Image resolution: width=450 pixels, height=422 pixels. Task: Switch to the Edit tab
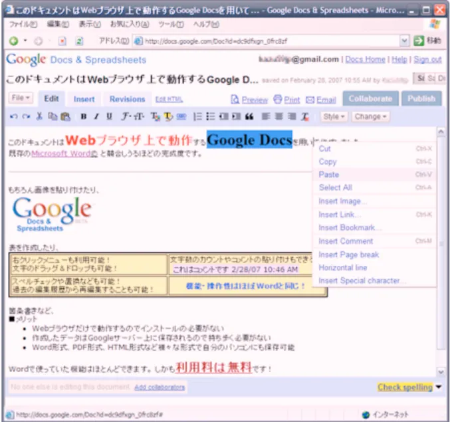click(51, 98)
